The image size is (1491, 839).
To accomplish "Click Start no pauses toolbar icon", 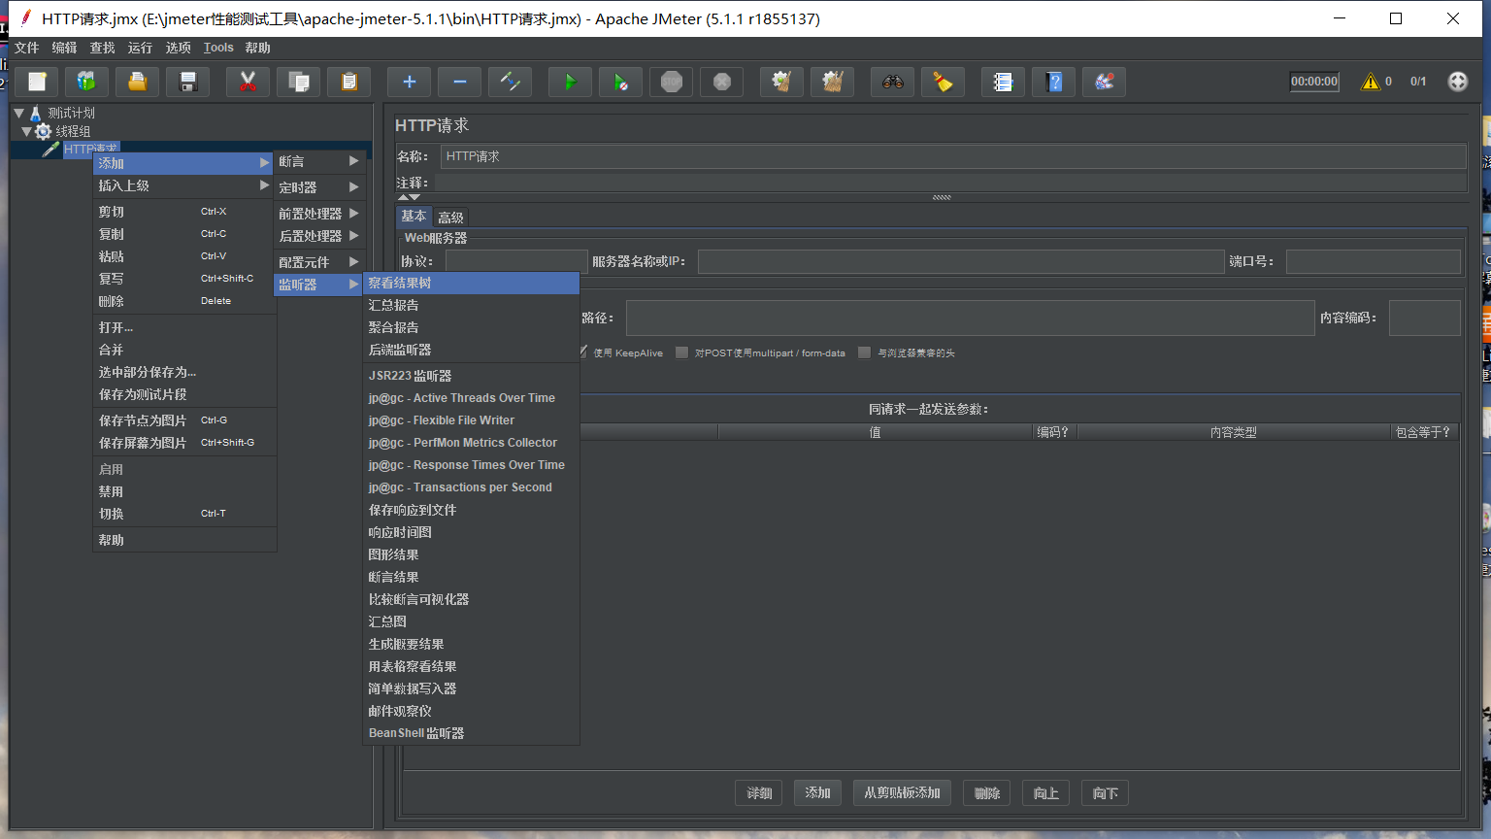I will click(621, 83).
